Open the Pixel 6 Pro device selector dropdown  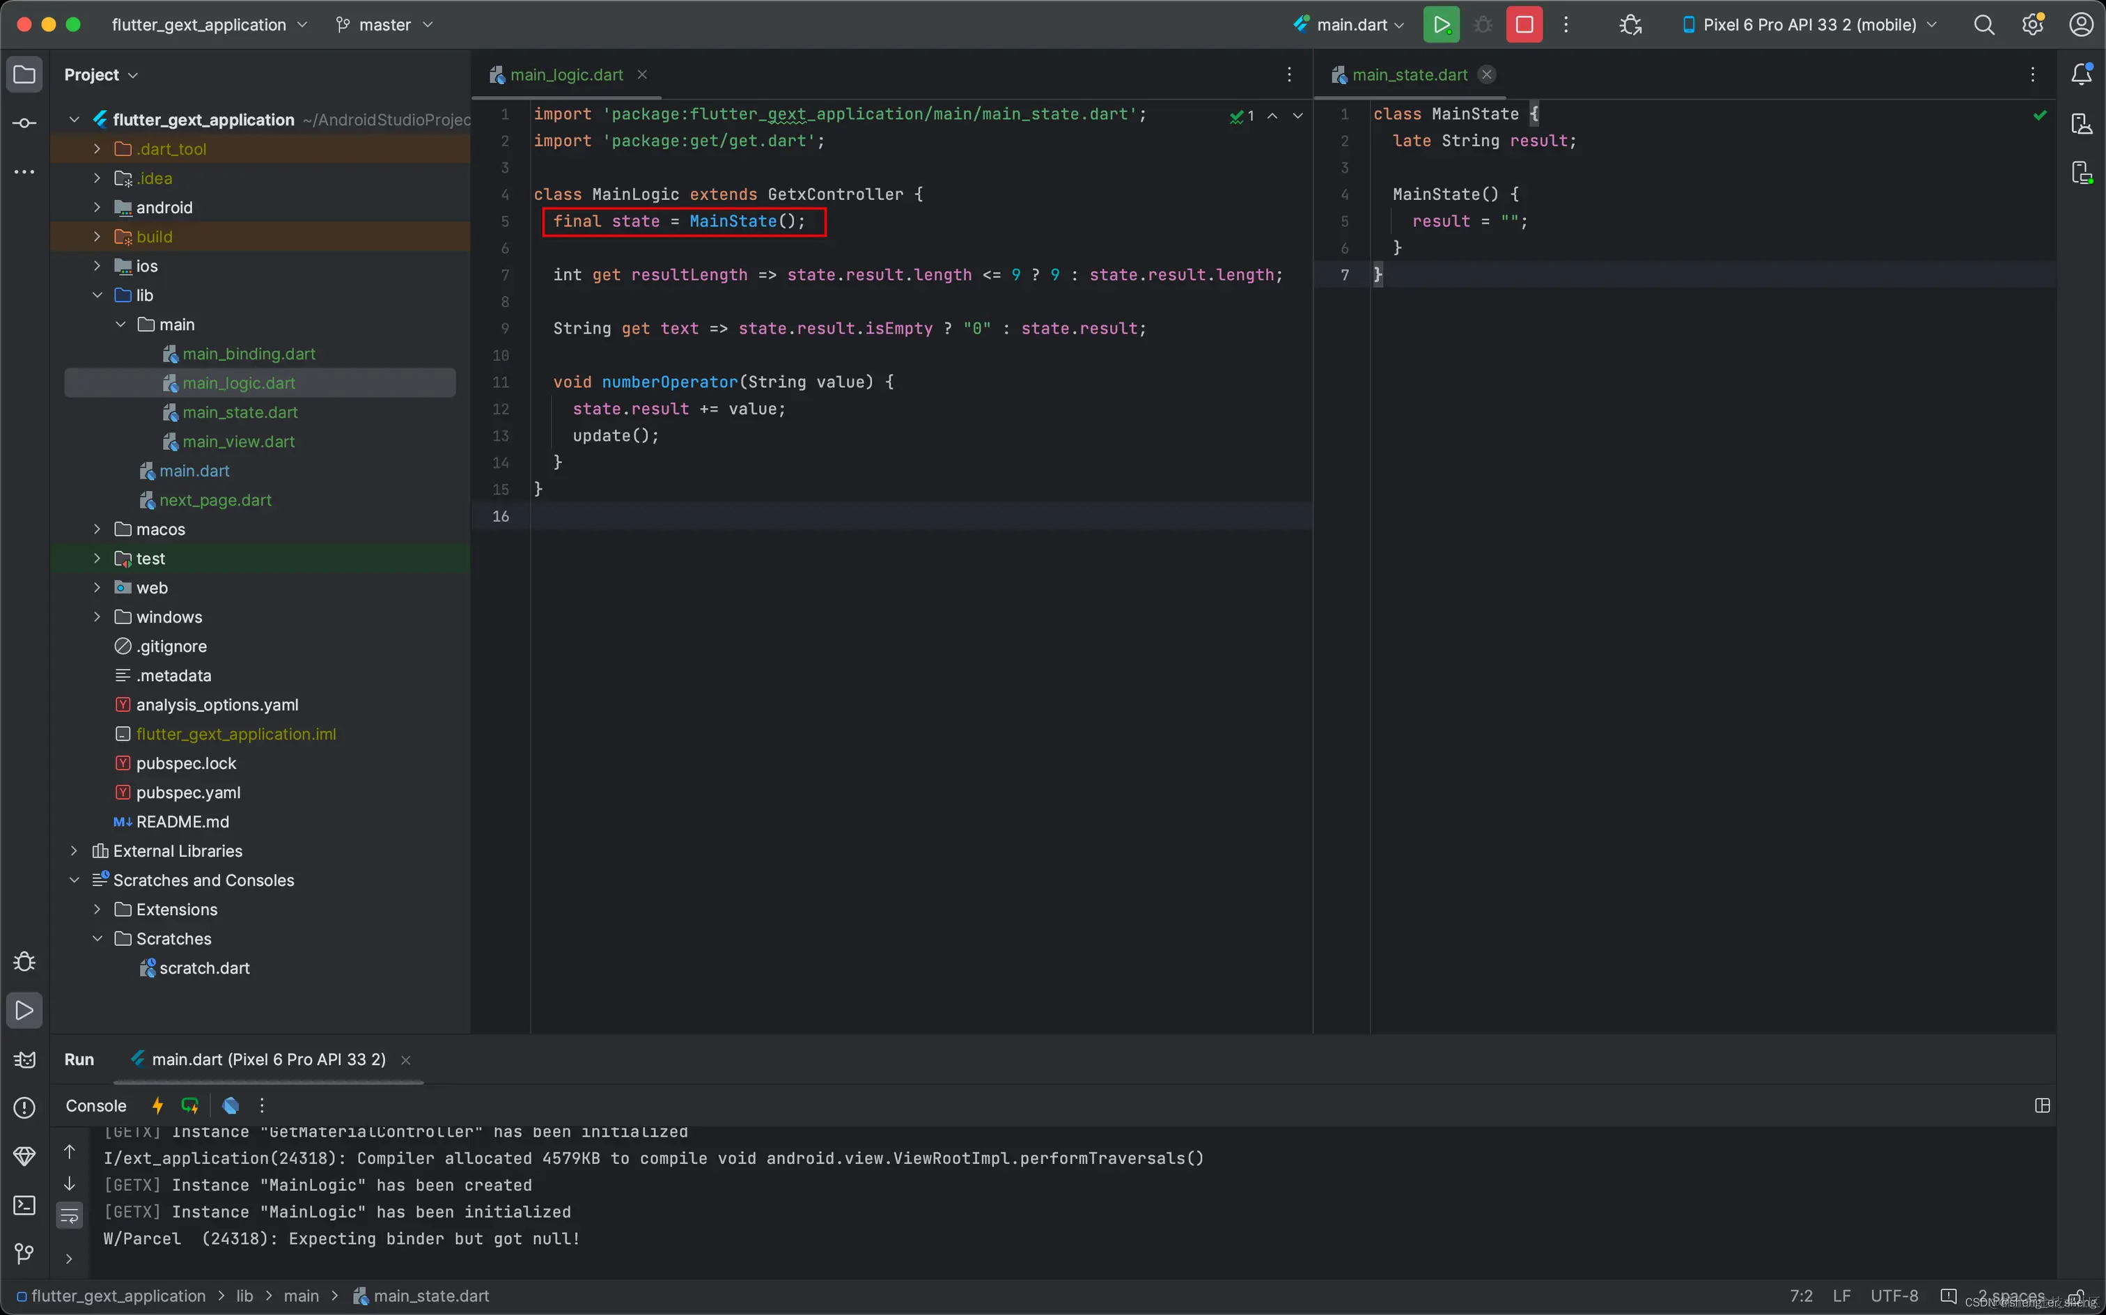click(x=1809, y=24)
